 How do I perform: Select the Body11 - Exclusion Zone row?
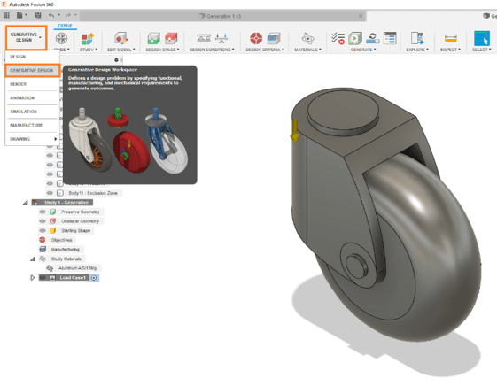[93, 193]
